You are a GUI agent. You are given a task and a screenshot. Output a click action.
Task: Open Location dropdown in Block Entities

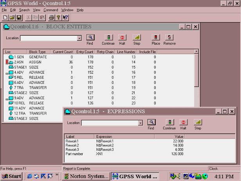click(x=79, y=38)
